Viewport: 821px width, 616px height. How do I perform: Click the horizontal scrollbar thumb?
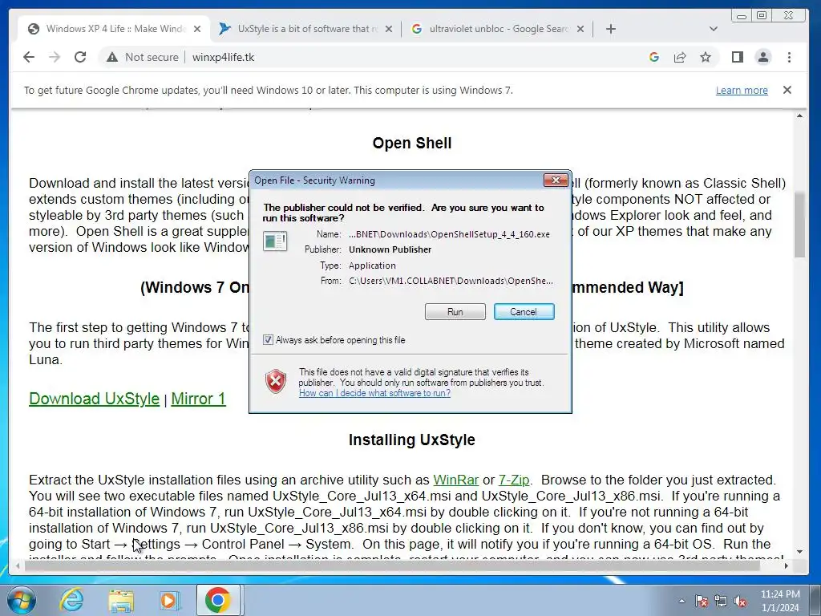click(x=391, y=565)
